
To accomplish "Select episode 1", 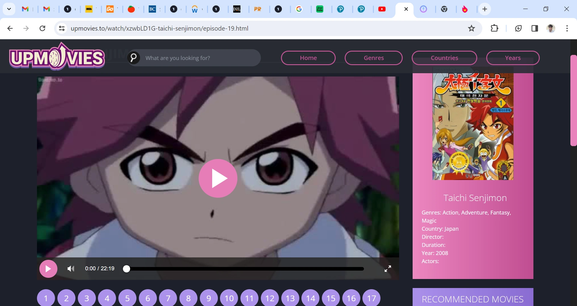I will [x=46, y=298].
